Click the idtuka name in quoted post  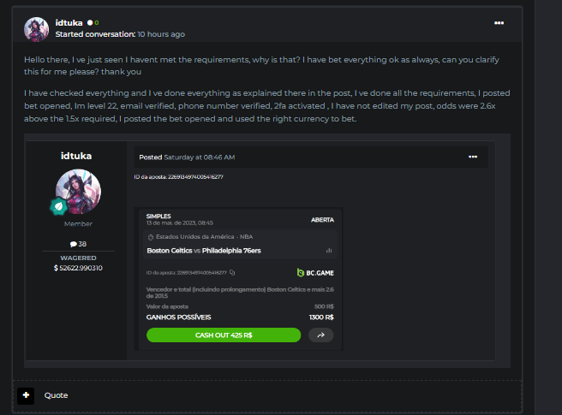tap(78, 157)
